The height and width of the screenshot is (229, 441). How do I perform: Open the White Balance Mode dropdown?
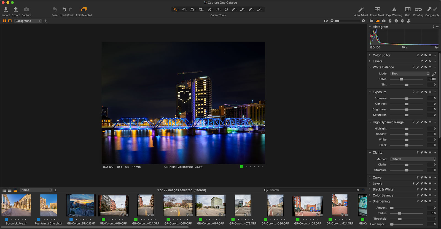point(410,74)
